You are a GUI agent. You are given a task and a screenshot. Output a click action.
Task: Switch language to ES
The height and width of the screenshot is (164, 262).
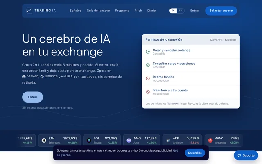(x=173, y=11)
